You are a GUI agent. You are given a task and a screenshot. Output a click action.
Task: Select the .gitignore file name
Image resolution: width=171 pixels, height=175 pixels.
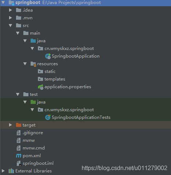(33, 133)
